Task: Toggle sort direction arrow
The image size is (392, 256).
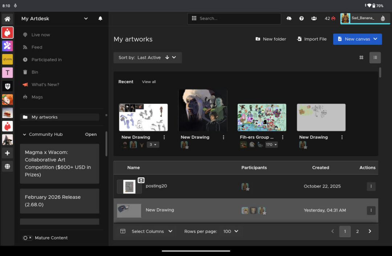Action: point(167,57)
